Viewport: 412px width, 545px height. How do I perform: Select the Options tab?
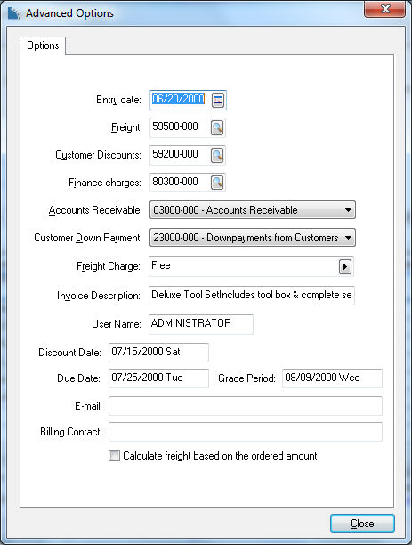[43, 45]
